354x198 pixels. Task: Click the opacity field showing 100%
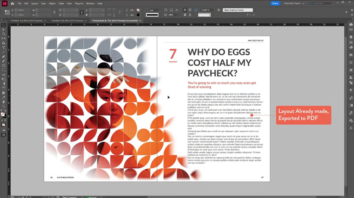(172, 15)
